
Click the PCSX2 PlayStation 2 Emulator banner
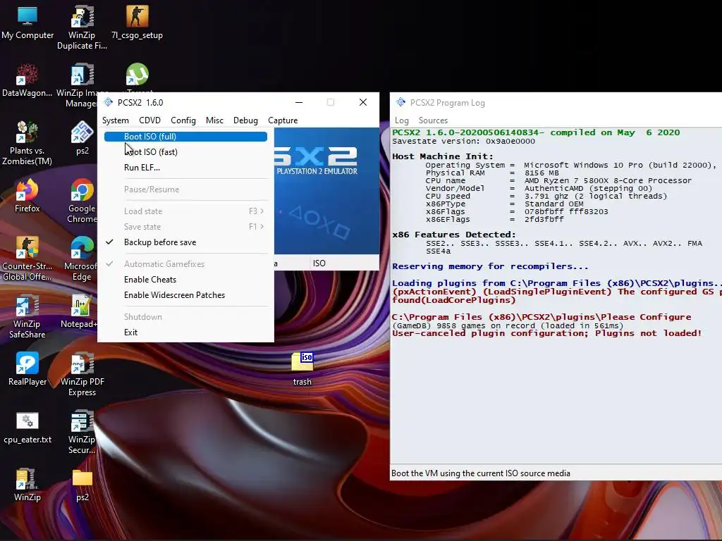click(326, 191)
